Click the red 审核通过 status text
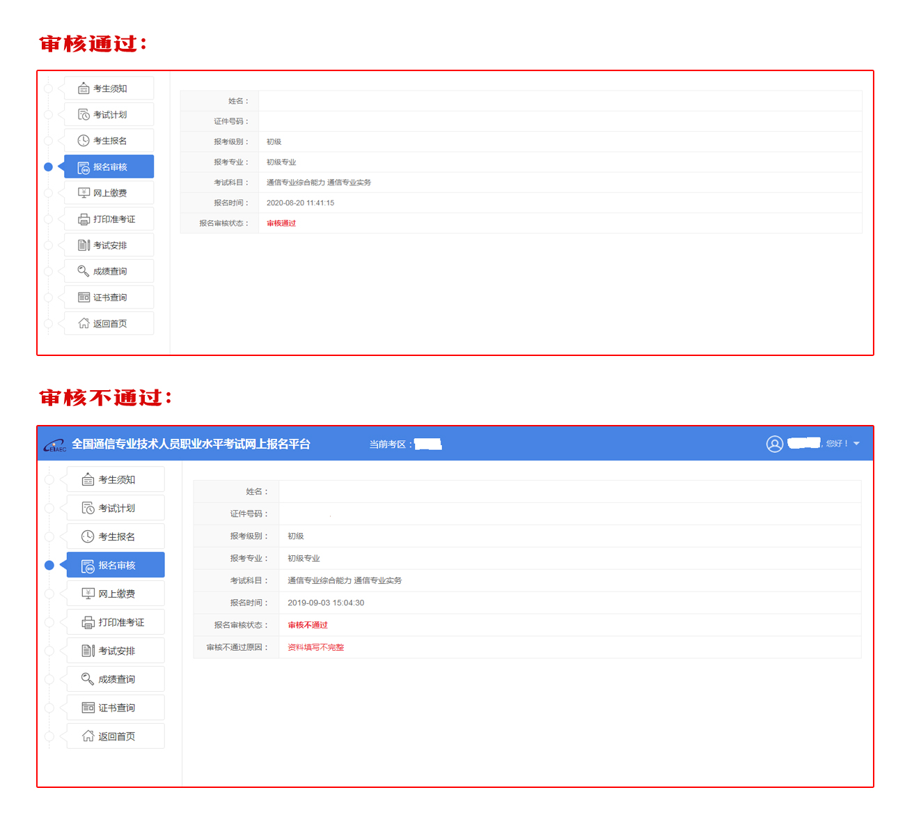This screenshot has width=905, height=836. tap(281, 224)
